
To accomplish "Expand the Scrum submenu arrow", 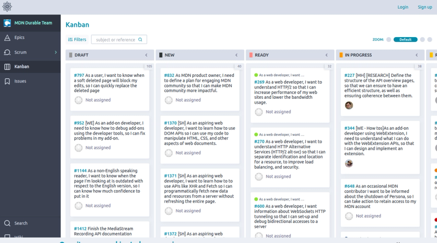I will point(56,52).
